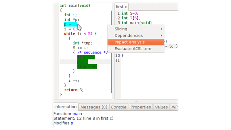The width and height of the screenshot is (231, 130).
Task: Click the return S; statement
Action: (x=74, y=90)
